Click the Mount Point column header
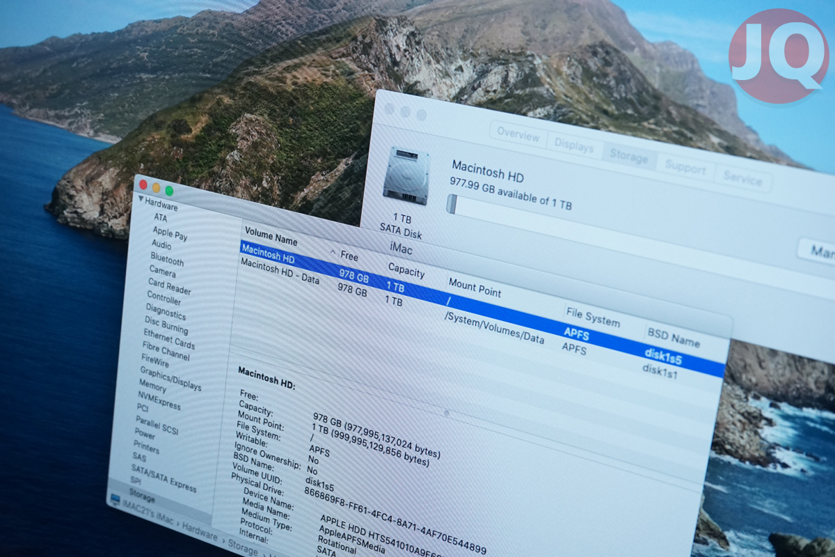This screenshot has width=835, height=557. pyautogui.click(x=475, y=288)
